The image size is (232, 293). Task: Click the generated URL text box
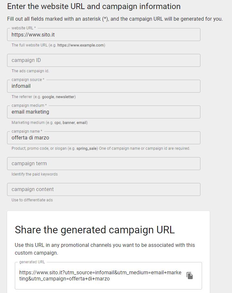100,276
